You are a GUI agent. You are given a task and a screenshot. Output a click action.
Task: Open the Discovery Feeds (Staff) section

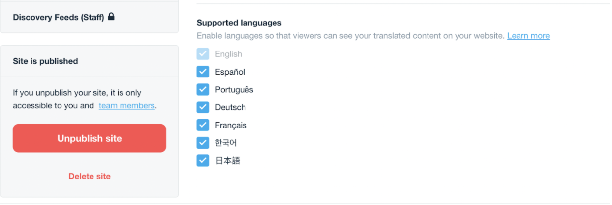[x=58, y=17]
